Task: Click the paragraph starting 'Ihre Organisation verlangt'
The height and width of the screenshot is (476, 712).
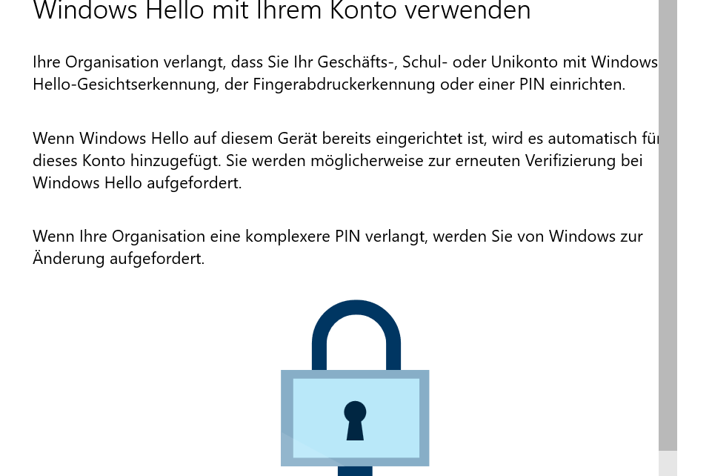Action: point(329,73)
